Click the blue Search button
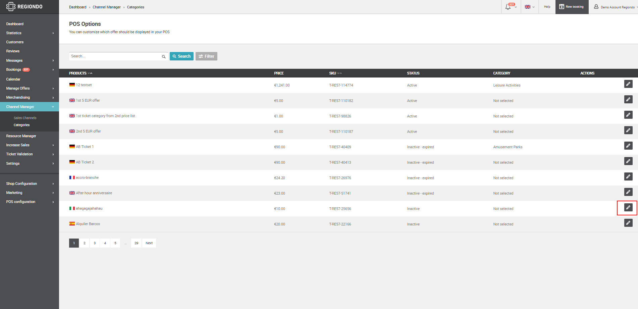 181,56
